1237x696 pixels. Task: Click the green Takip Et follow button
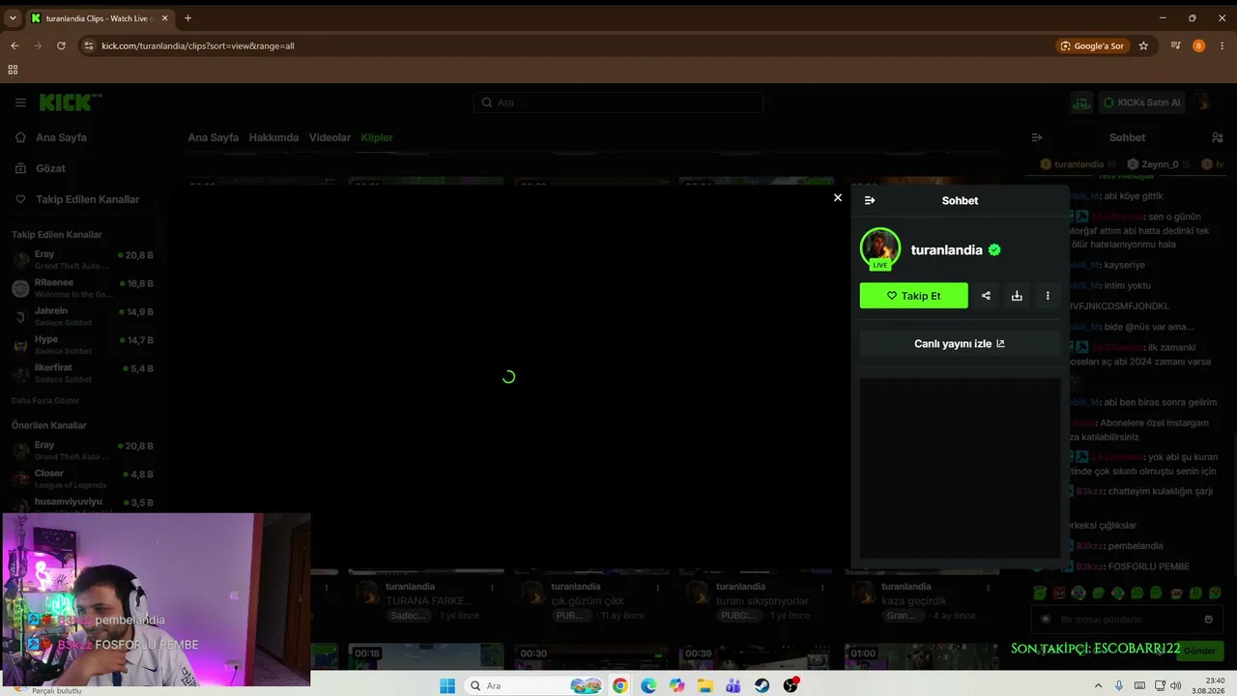click(x=913, y=296)
